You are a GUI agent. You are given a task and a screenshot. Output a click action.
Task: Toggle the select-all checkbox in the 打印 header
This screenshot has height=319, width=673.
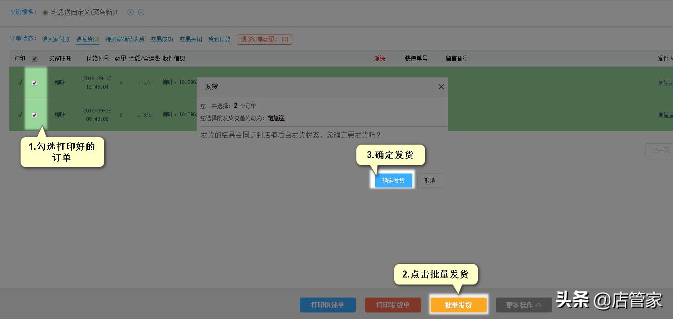tap(34, 58)
